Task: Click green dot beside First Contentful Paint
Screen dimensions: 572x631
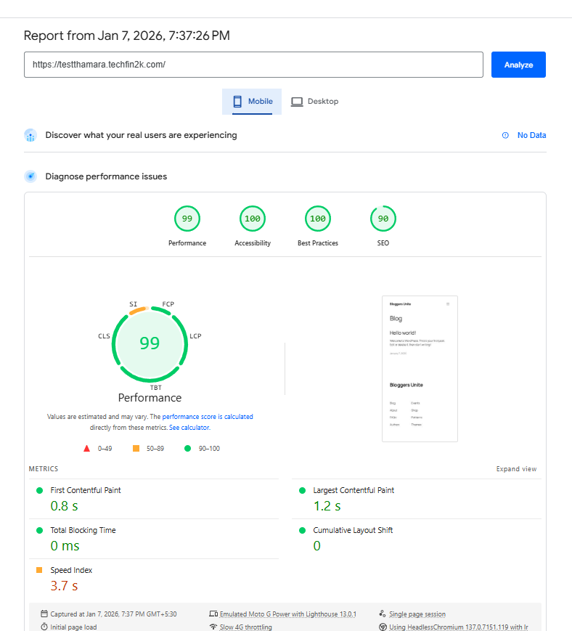Action: pyautogui.click(x=39, y=491)
